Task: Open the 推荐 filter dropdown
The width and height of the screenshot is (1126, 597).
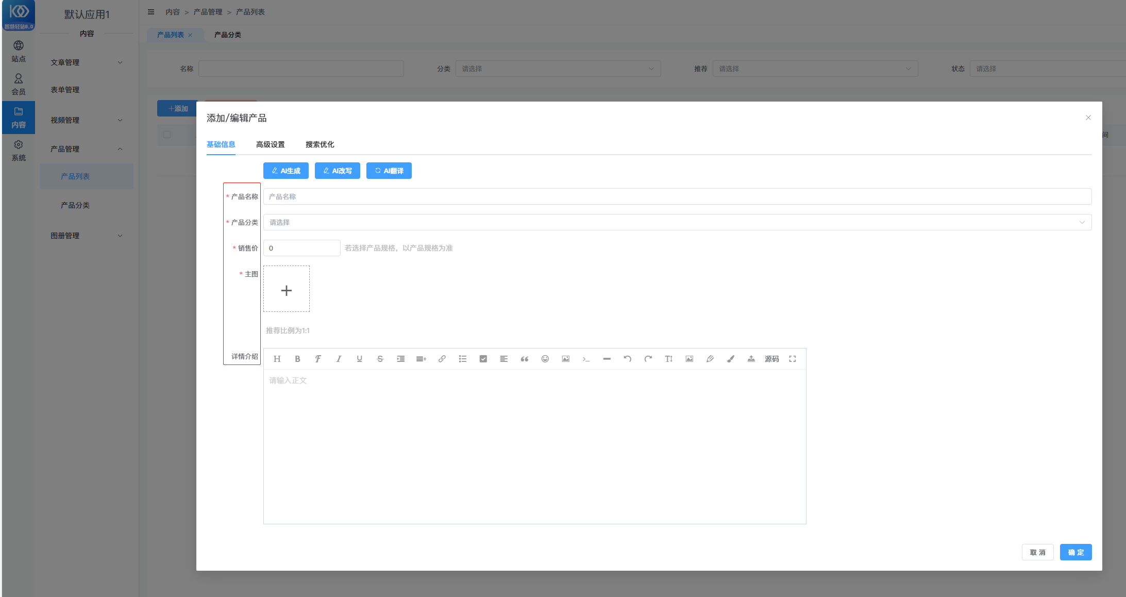Action: (815, 69)
